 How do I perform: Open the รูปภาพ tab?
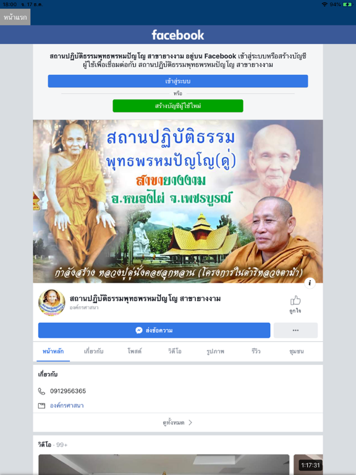click(x=215, y=351)
